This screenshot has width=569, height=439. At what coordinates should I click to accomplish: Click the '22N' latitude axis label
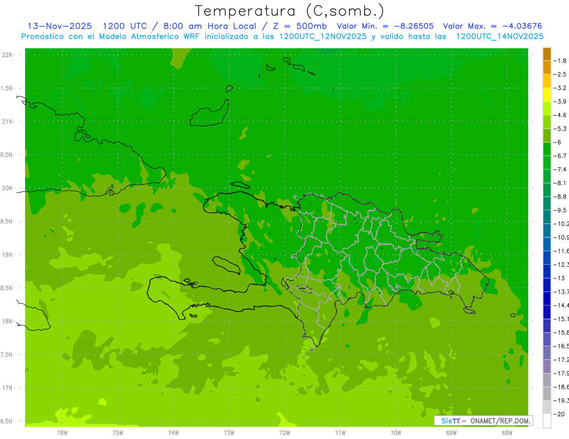click(x=8, y=55)
